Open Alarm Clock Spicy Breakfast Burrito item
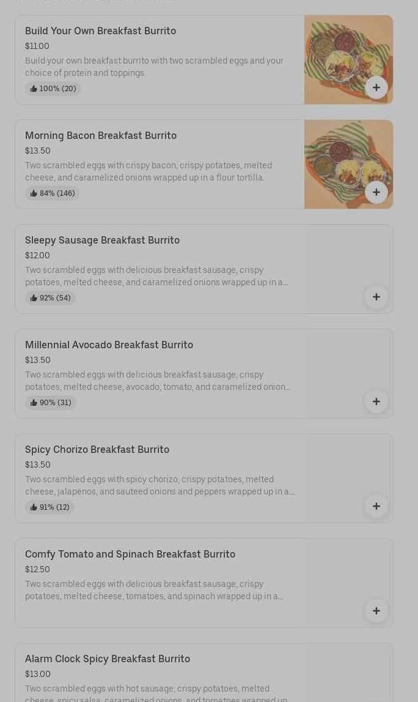This screenshot has height=702, width=418. [108, 659]
